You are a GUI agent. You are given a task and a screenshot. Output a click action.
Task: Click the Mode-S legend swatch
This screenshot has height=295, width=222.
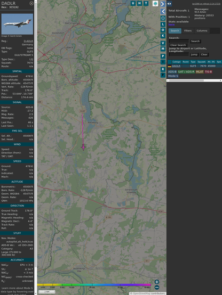click(x=173, y=76)
